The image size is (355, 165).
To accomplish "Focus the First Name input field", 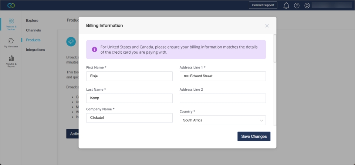I will pos(129,76).
